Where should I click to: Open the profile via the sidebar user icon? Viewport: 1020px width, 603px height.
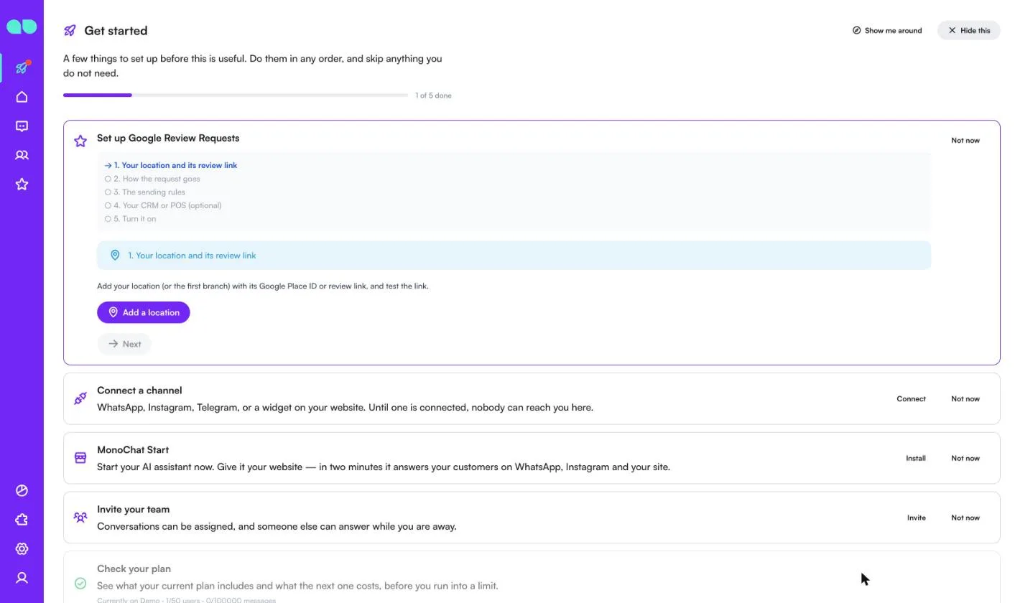(22, 578)
